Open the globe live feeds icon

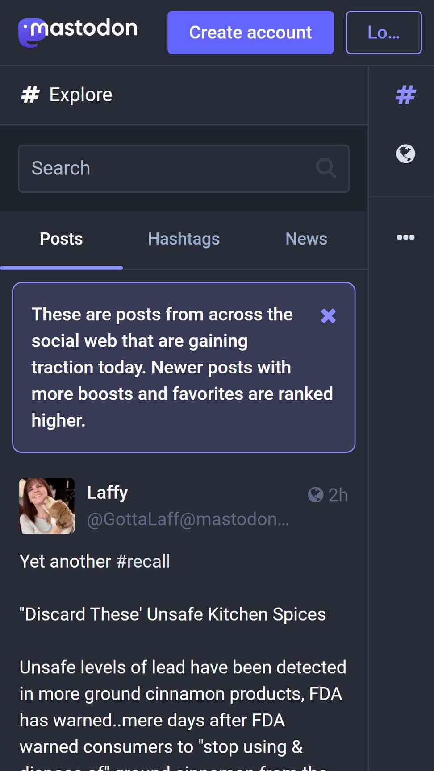click(x=405, y=153)
